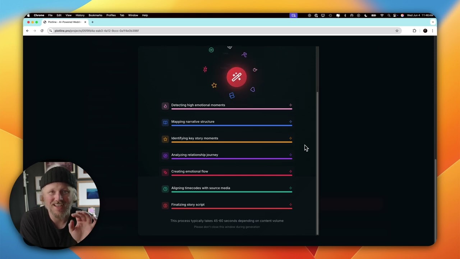
Task: Expand the tab search dropdown arrow
Action: 433,22
